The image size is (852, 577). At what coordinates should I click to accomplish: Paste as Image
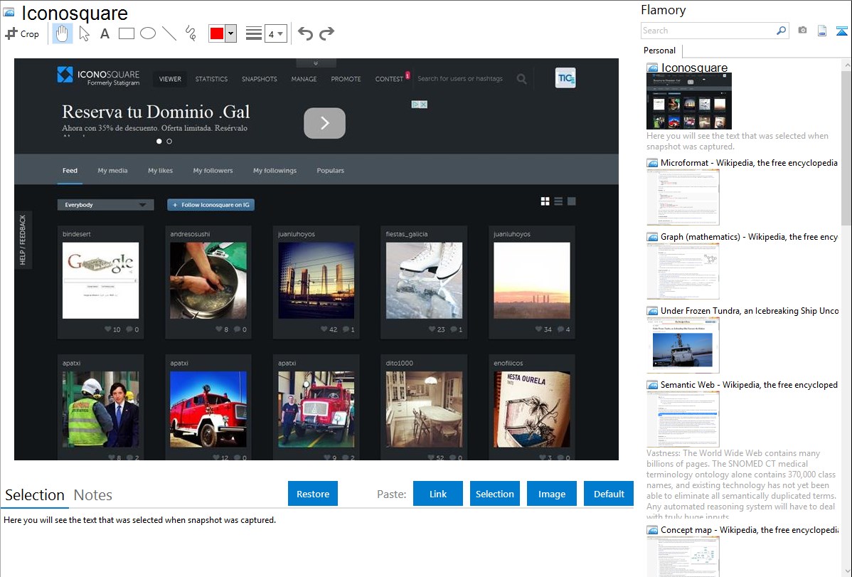(551, 494)
